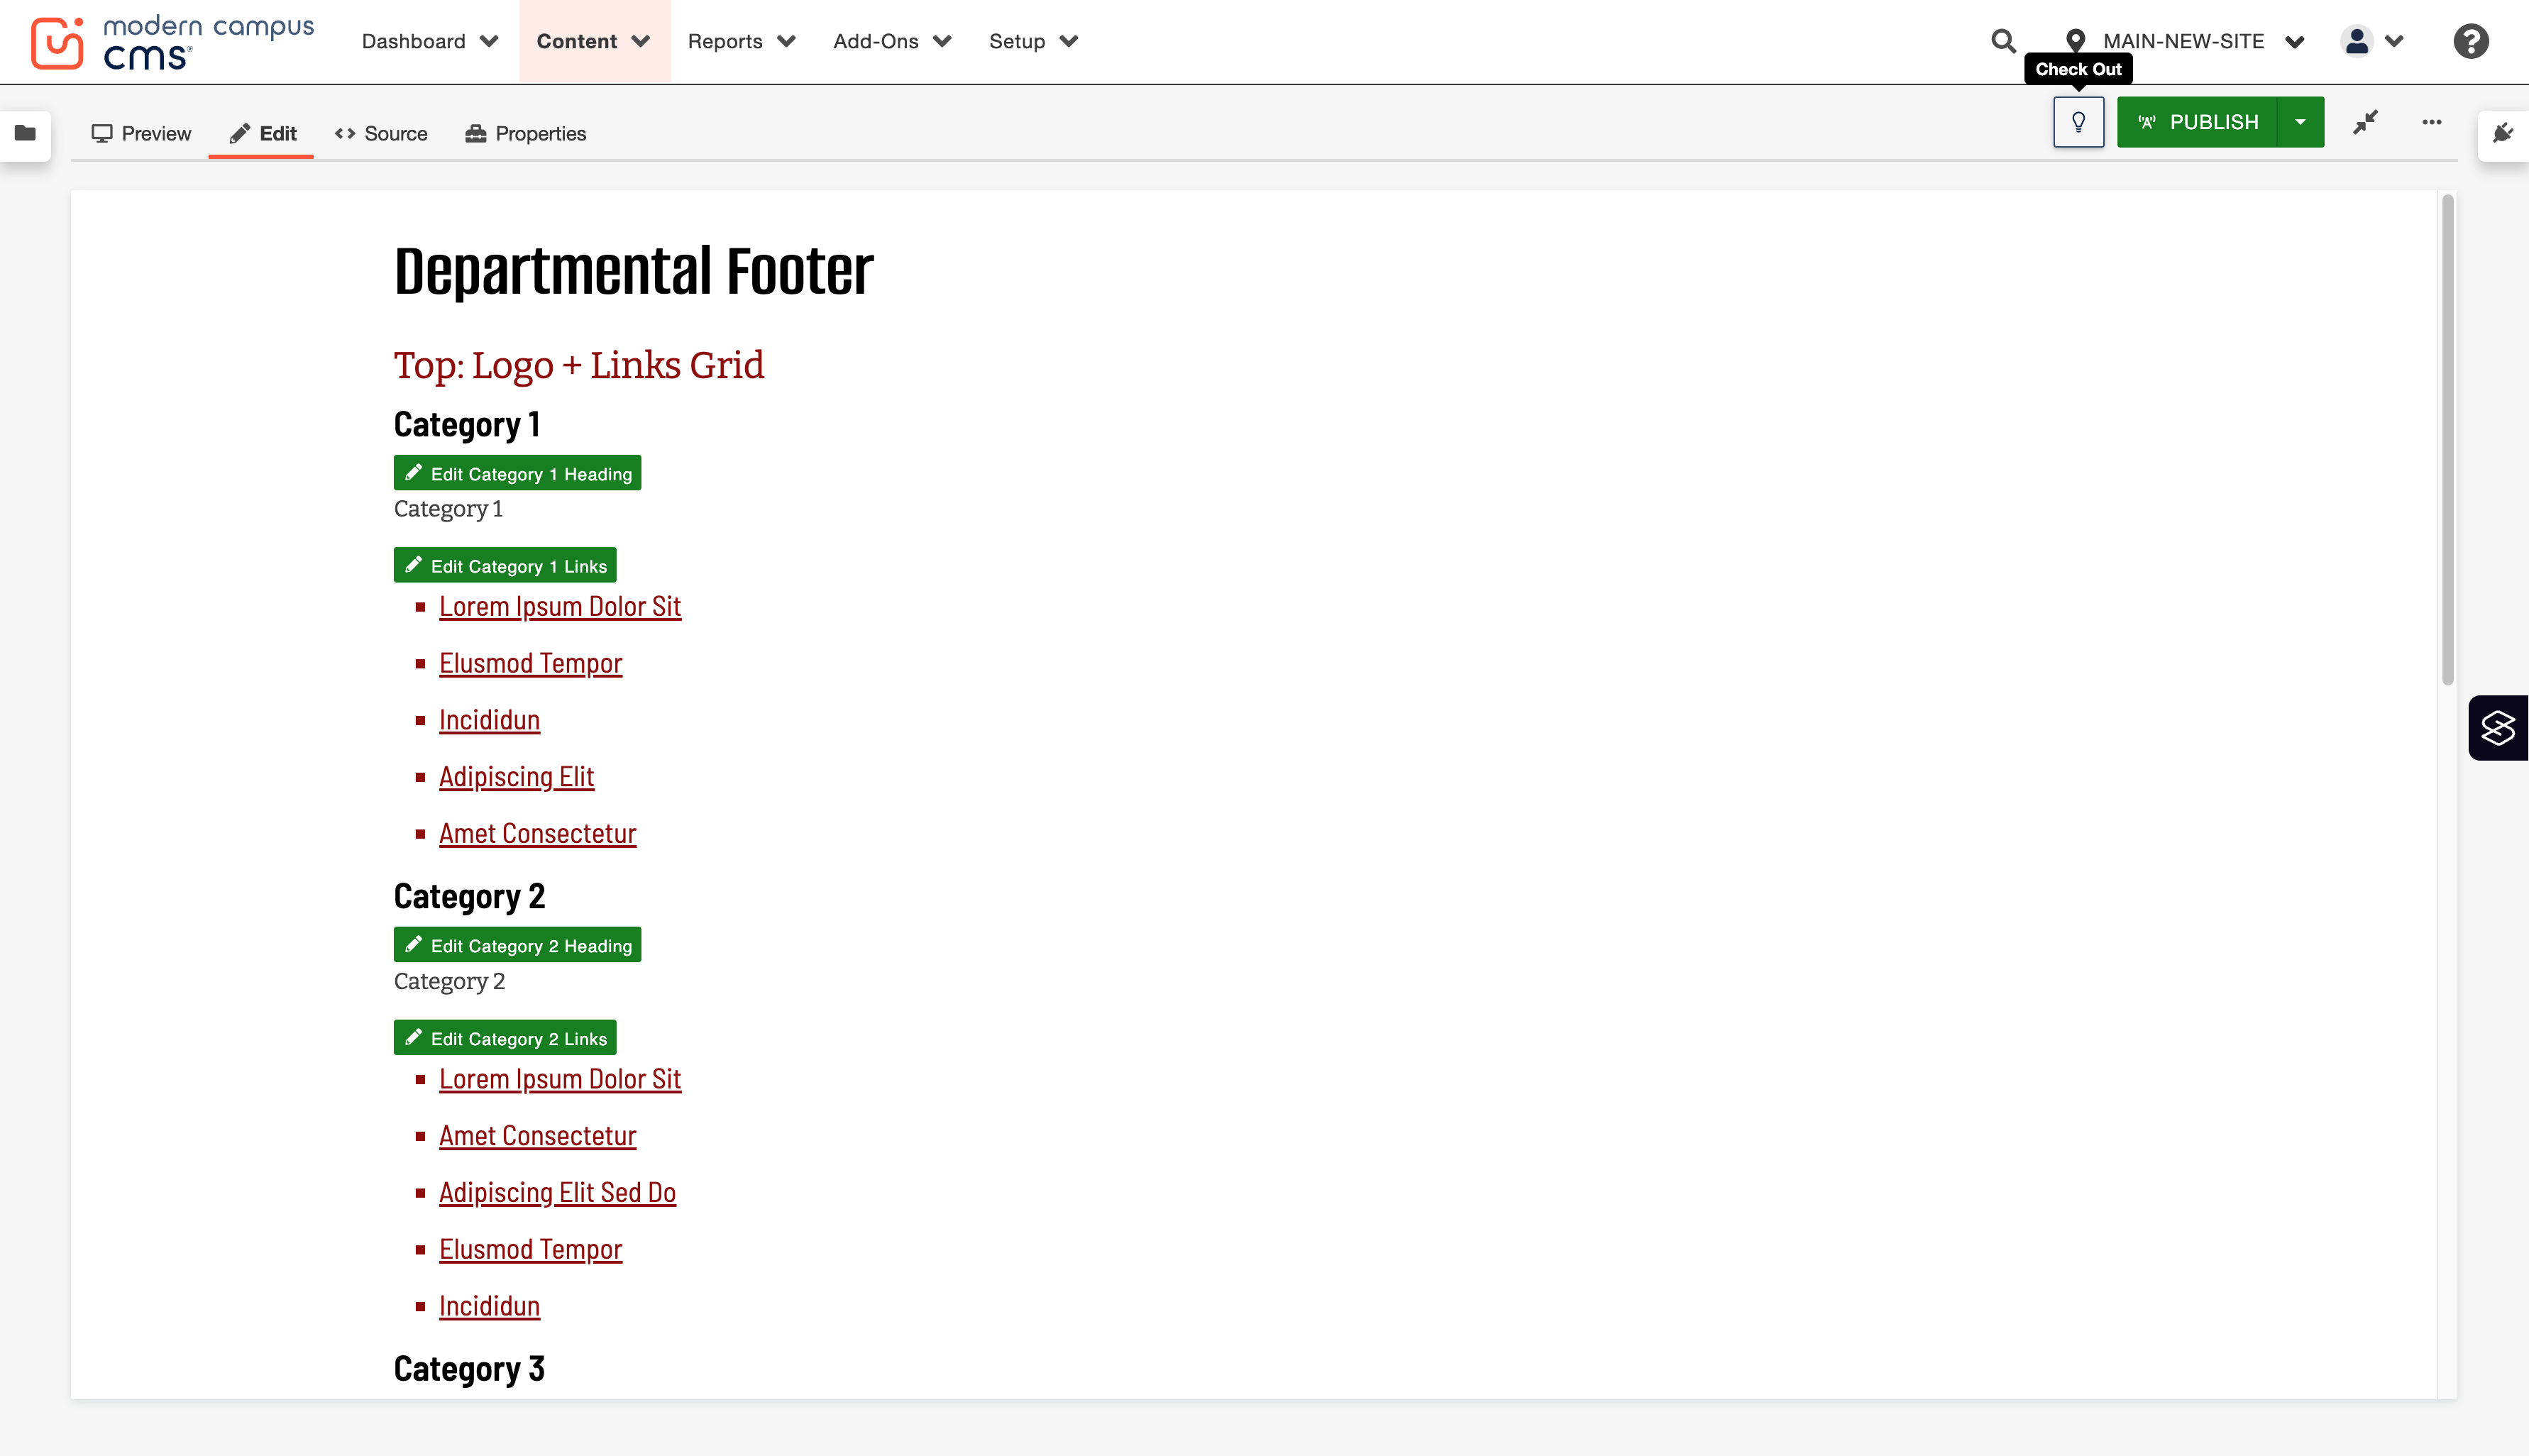Expand the Add-Ons menu
This screenshot has height=1456, width=2529.
point(892,41)
